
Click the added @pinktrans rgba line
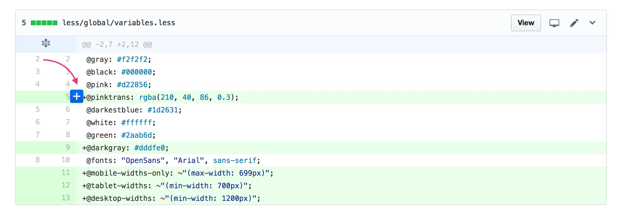click(x=160, y=97)
